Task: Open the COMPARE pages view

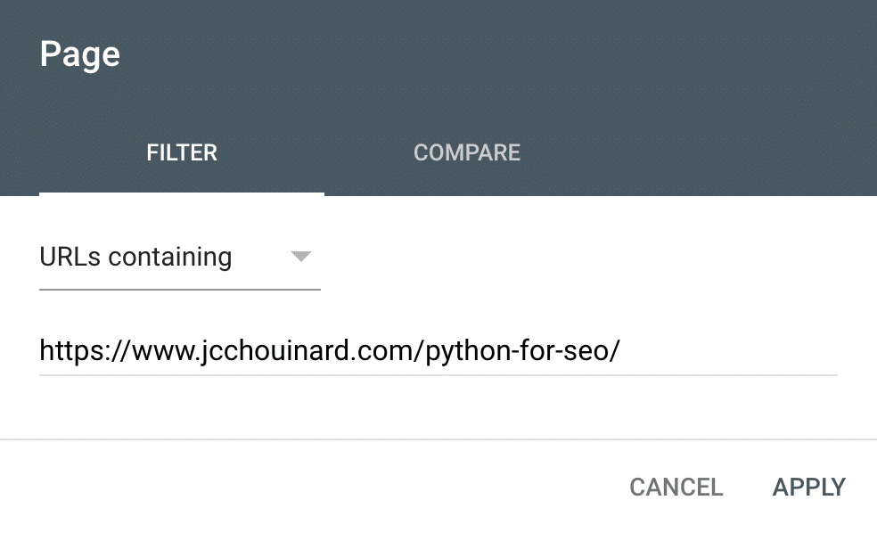Action: pyautogui.click(x=467, y=152)
